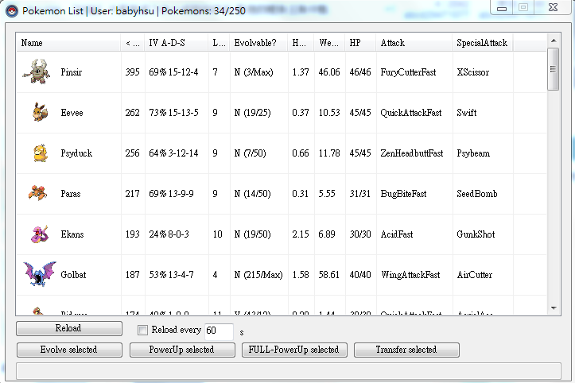The width and height of the screenshot is (575, 383).
Task: Enable the Reload every checkbox
Action: tap(142, 331)
